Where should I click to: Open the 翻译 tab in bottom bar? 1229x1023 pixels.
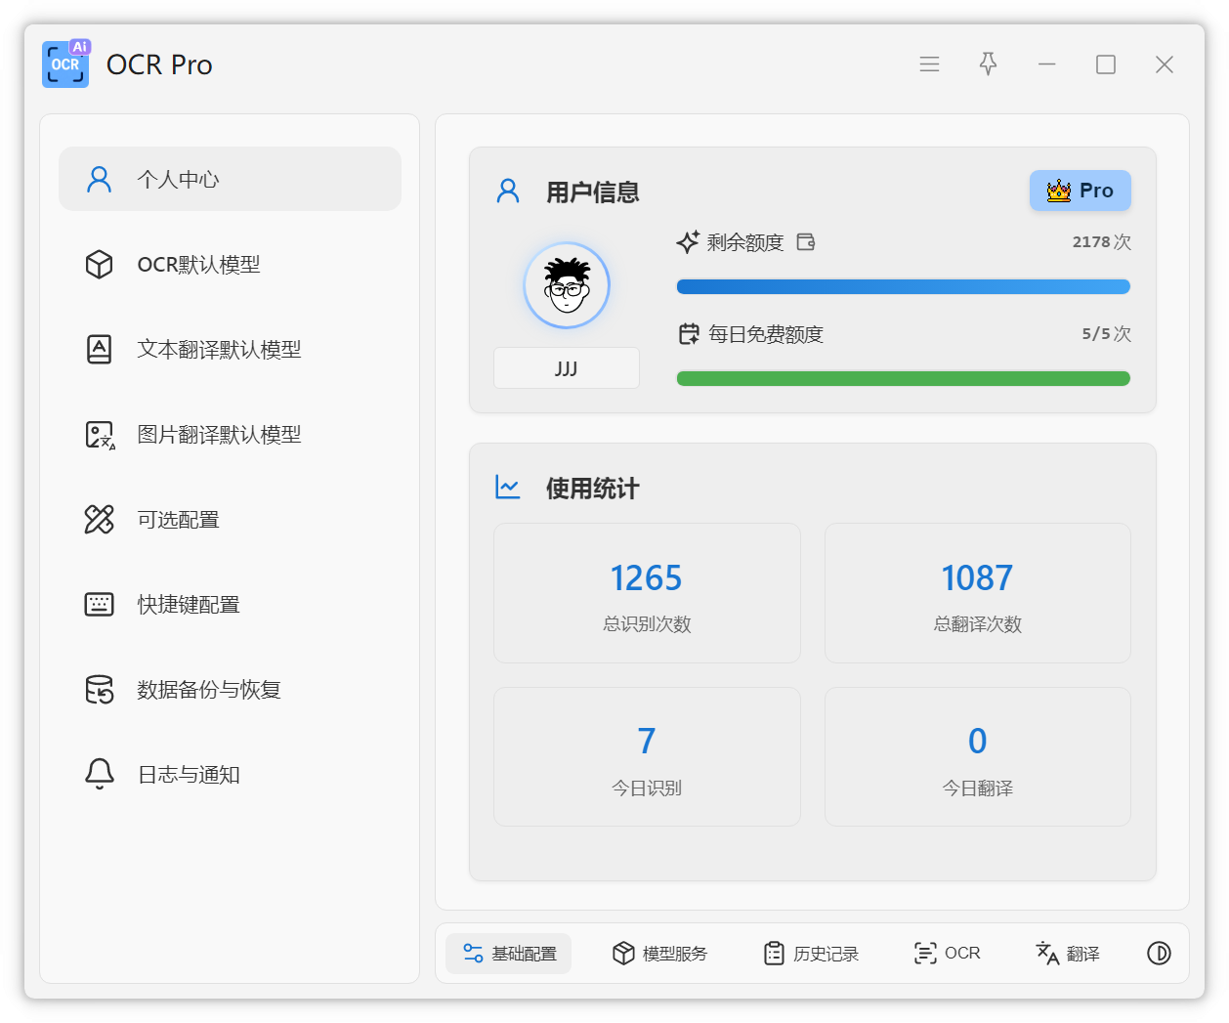[x=1068, y=954]
